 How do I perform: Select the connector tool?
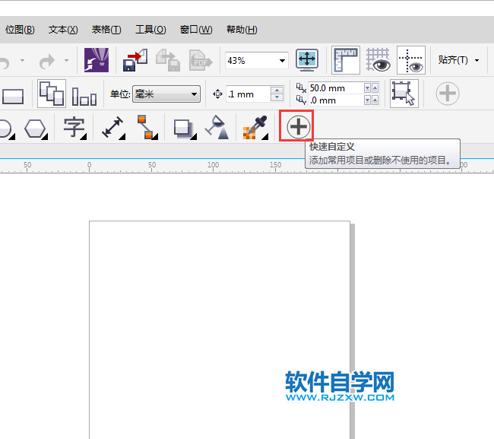tap(147, 127)
